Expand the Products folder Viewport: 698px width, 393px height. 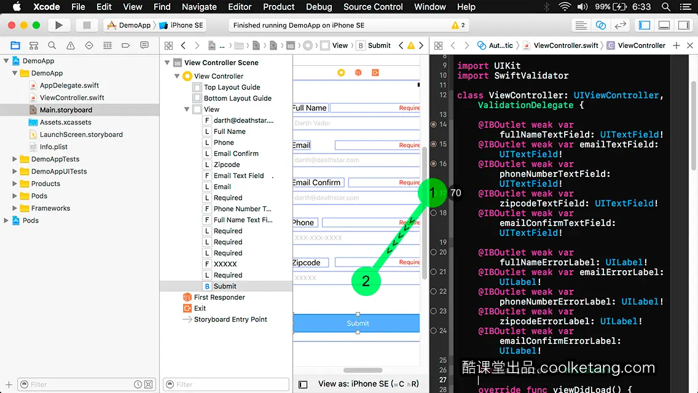15,184
